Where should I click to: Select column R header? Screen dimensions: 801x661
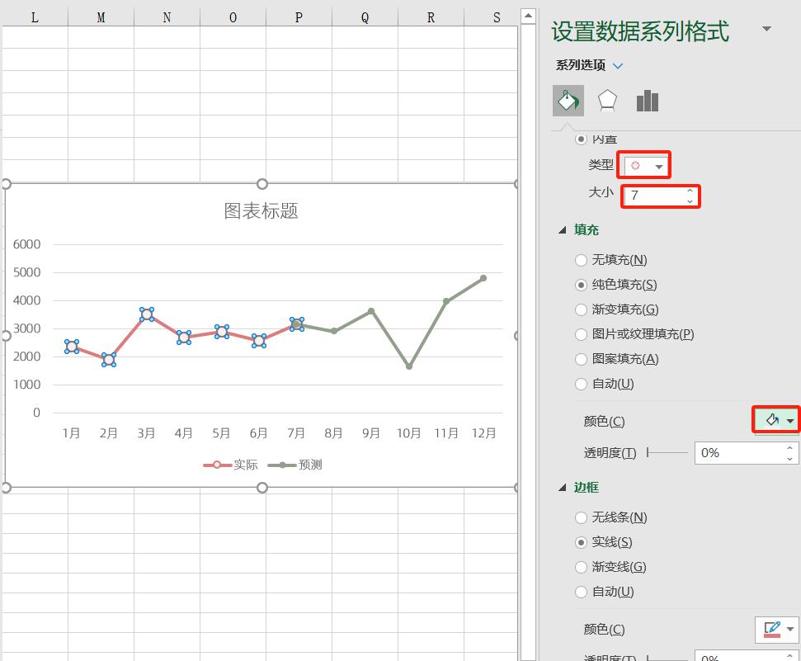[431, 18]
